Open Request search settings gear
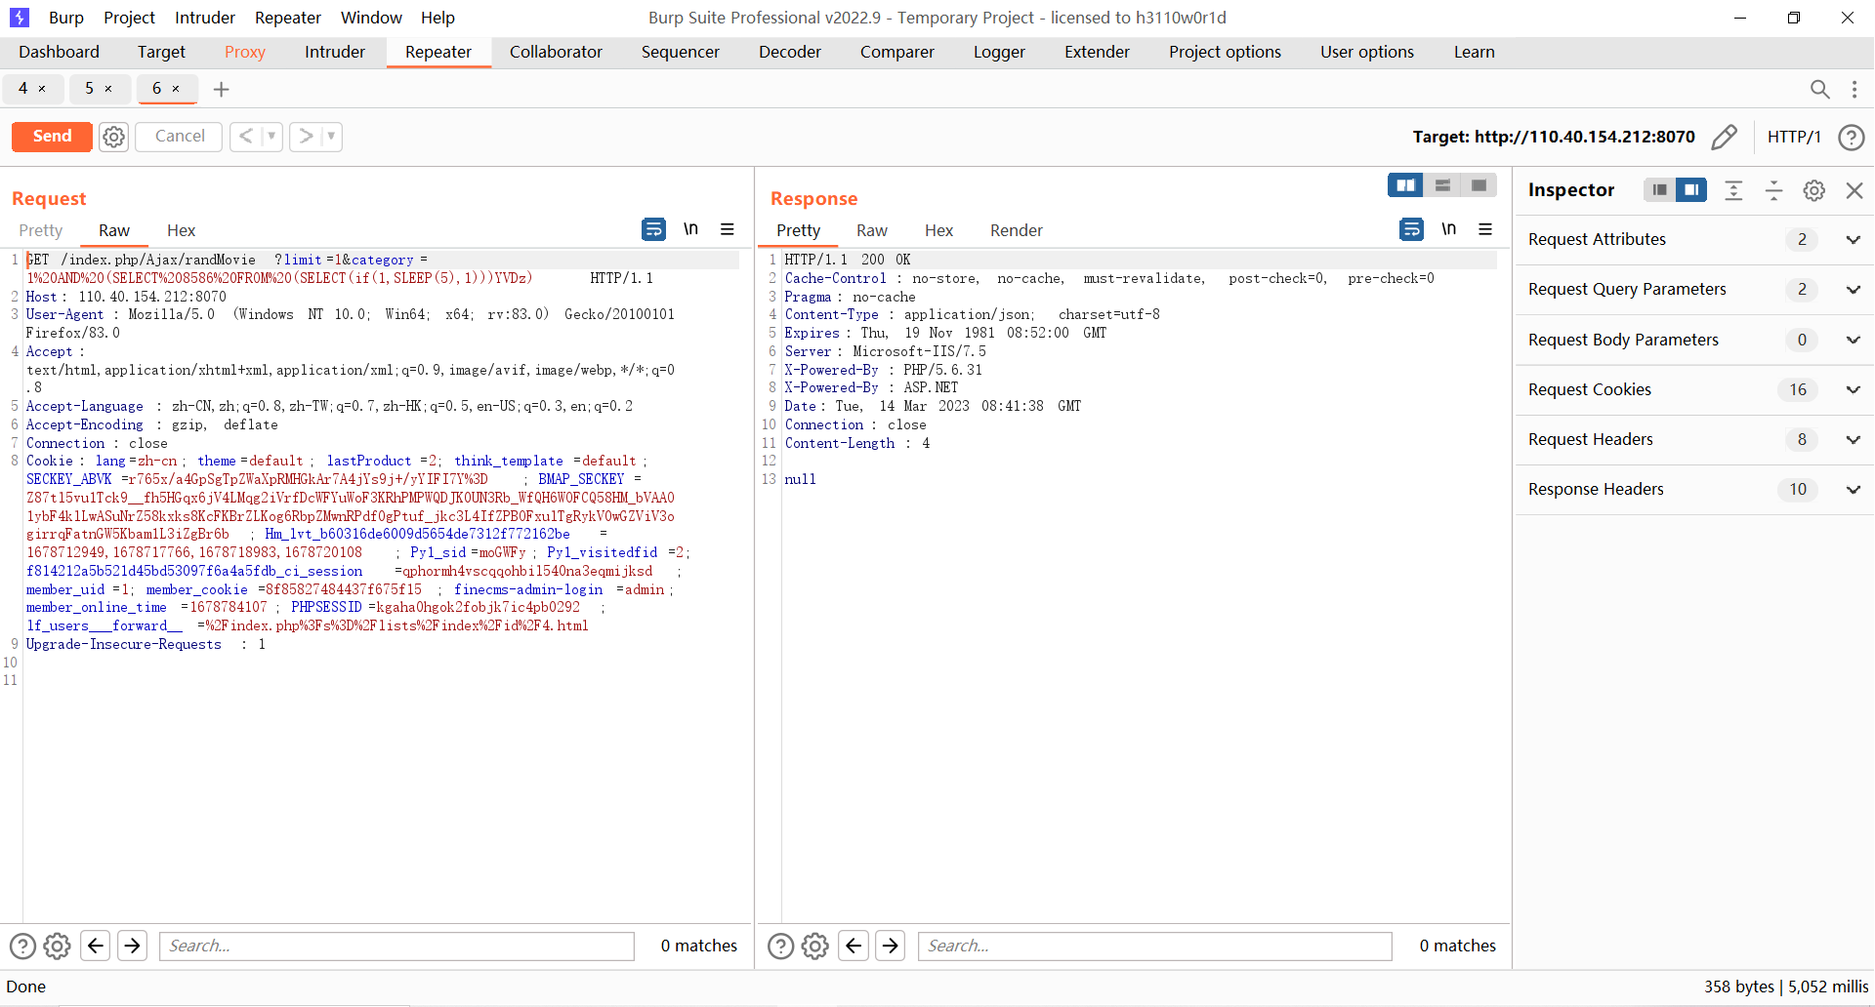Image resolution: width=1875 pixels, height=1007 pixels. coord(57,946)
